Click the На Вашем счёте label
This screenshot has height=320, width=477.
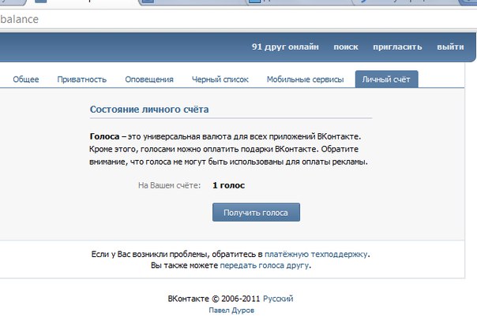(x=170, y=185)
